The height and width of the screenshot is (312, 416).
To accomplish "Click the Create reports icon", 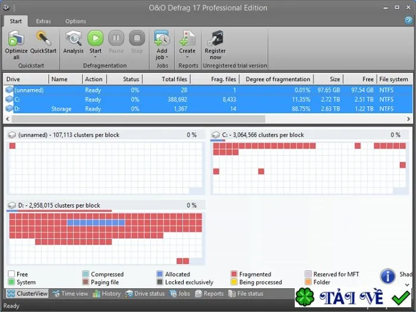I will [x=187, y=38].
